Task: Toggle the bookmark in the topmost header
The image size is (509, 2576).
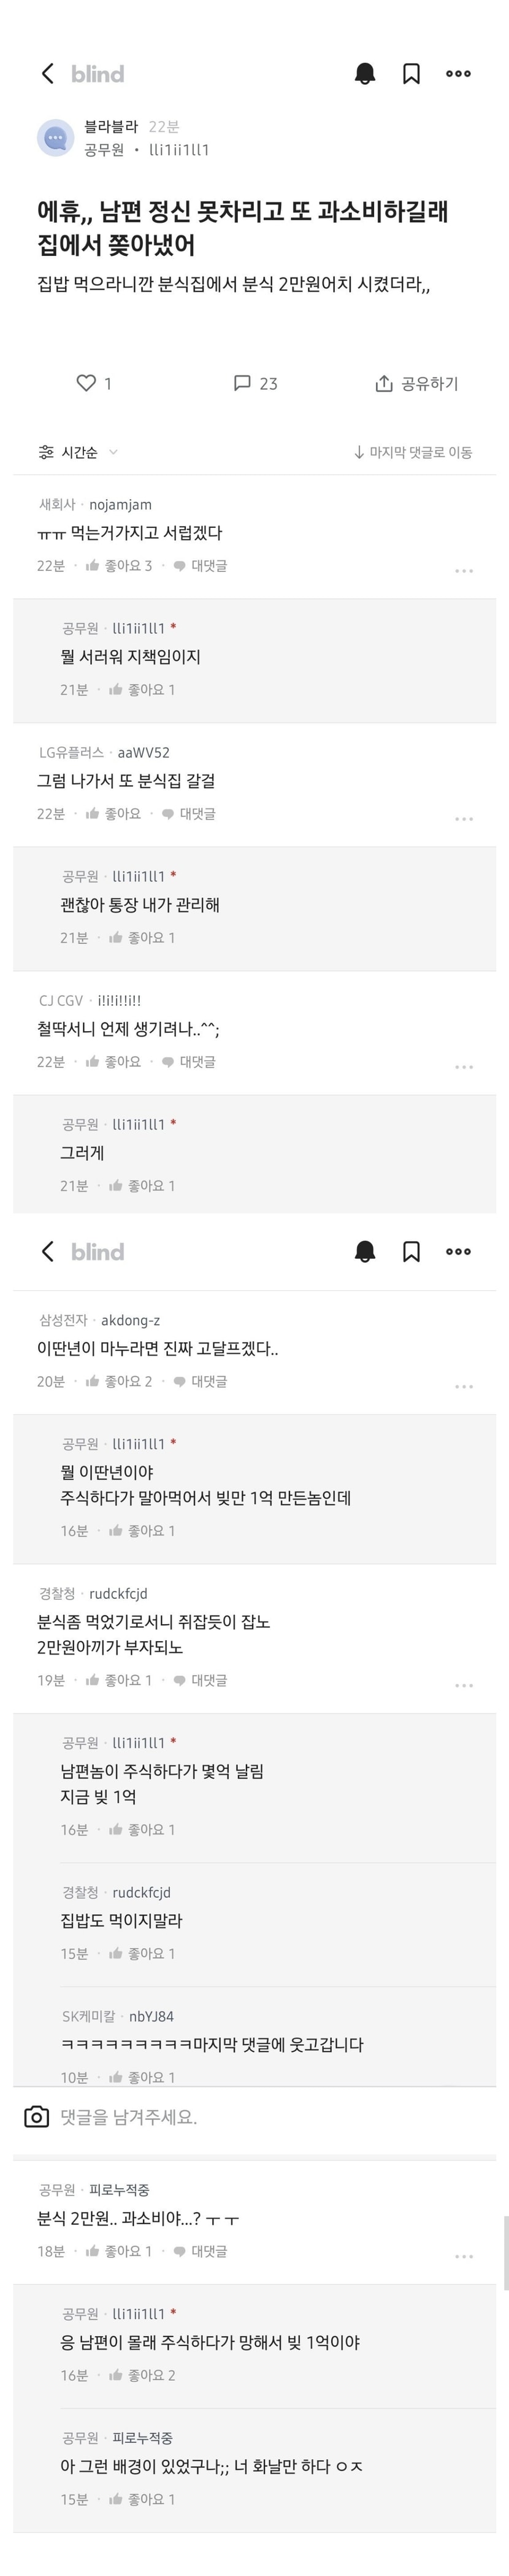Action: click(x=411, y=74)
